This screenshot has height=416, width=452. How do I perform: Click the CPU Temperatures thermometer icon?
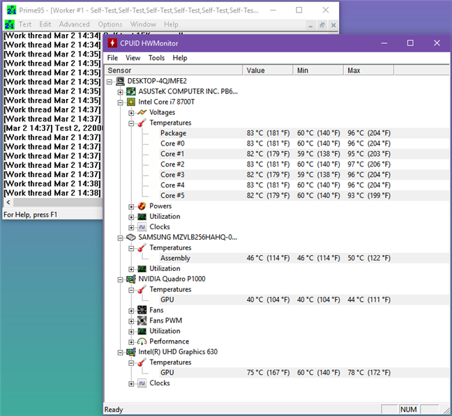142,123
